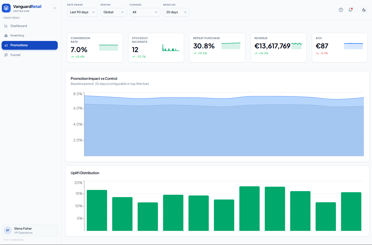Collapse the sidebar with chevron button
Screen dimensions: 372x245
(x=55, y=8)
